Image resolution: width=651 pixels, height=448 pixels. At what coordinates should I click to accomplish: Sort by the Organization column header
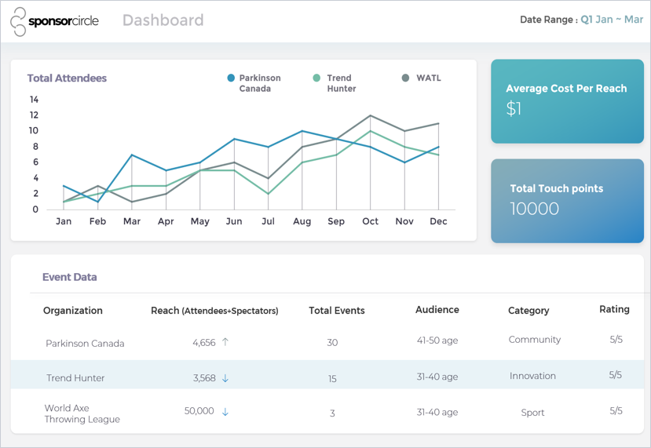(73, 310)
